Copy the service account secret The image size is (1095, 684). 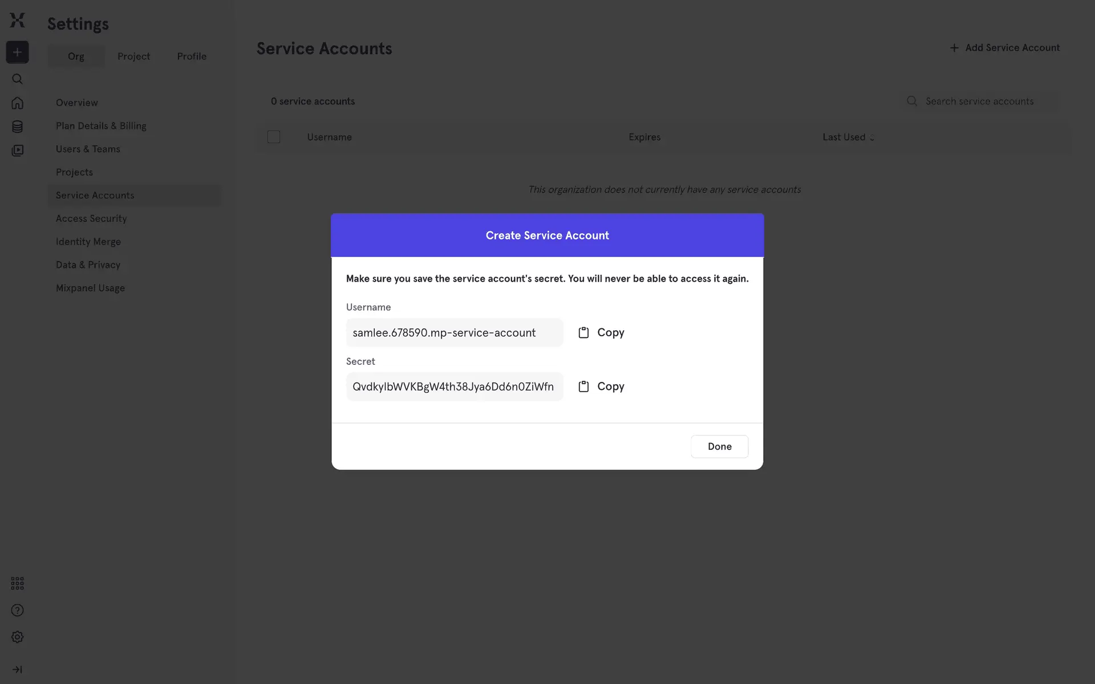tap(601, 386)
